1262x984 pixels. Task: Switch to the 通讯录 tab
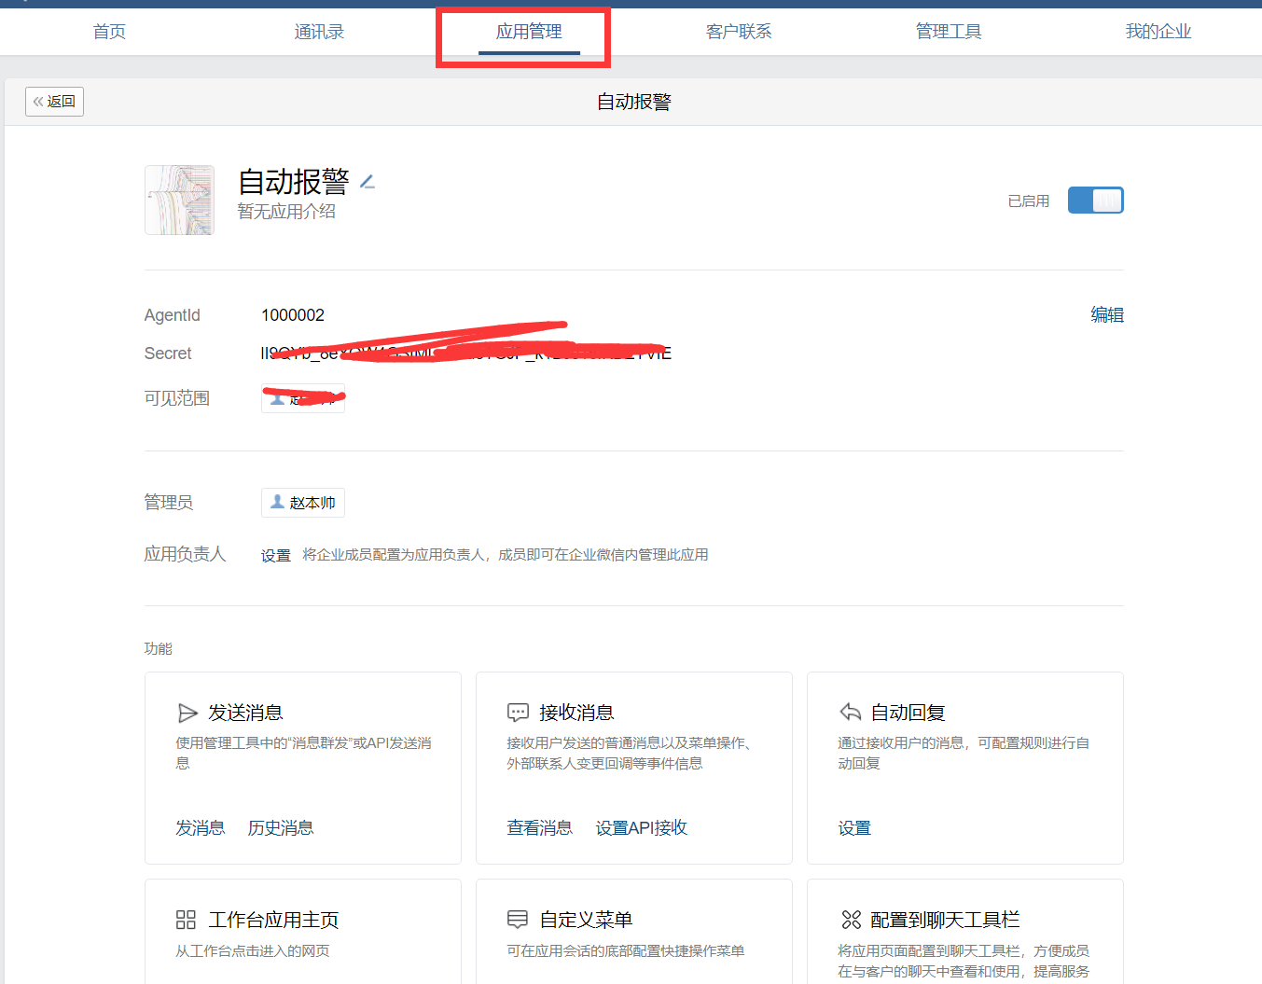pos(319,32)
